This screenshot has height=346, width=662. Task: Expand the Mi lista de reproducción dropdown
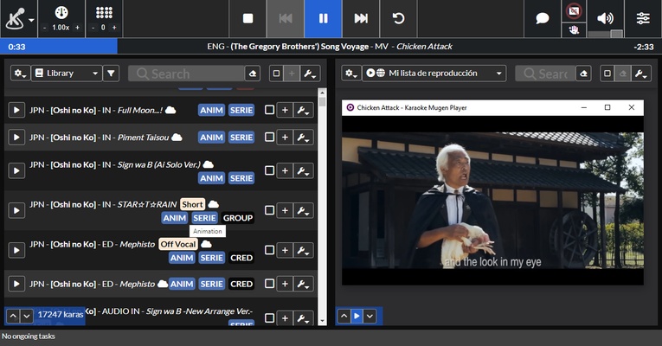434,74
